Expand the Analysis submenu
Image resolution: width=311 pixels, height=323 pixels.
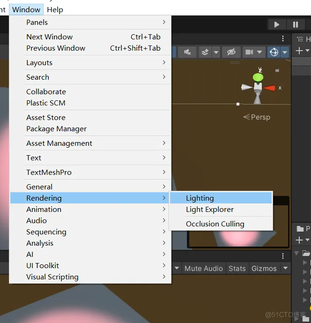[90, 243]
